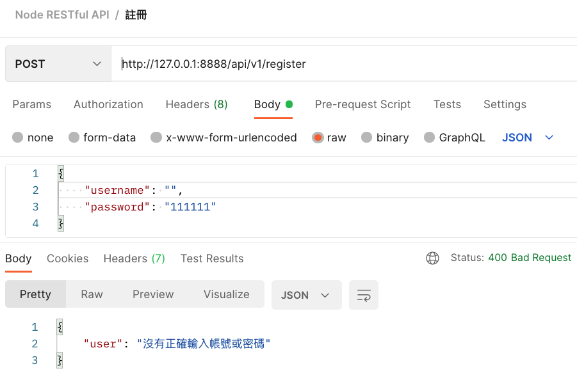Open the Visualize response view
The width and height of the screenshot is (577, 373).
226,294
